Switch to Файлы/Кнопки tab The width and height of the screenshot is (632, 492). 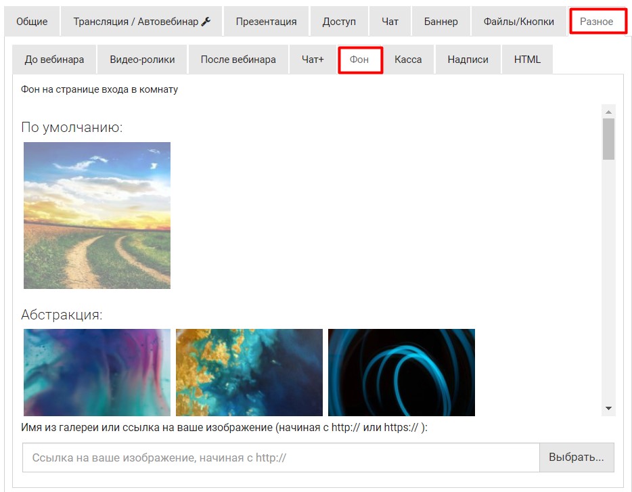point(518,22)
